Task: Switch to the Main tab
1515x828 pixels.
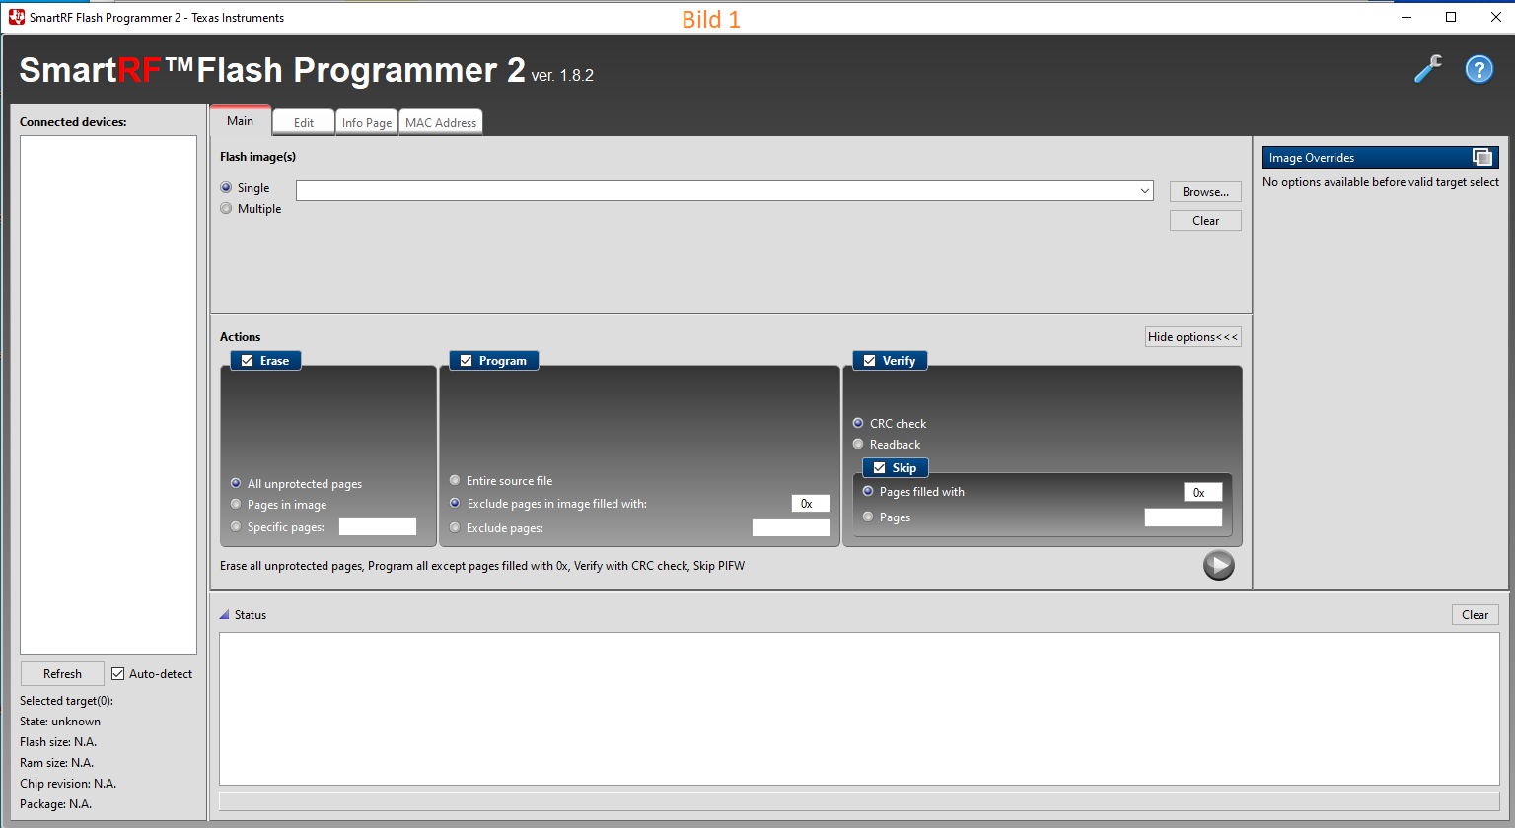Action: point(240,120)
